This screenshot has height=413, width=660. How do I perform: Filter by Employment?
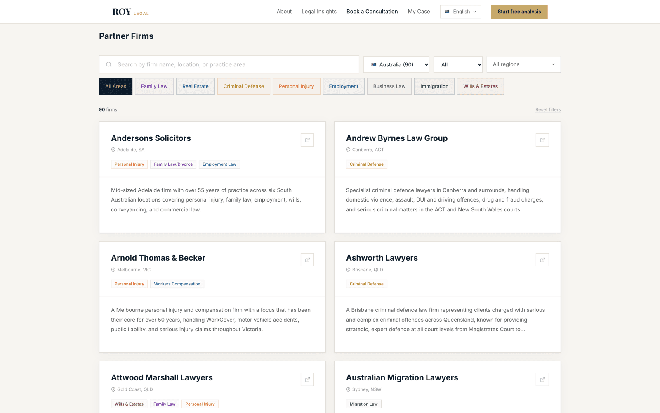[344, 86]
